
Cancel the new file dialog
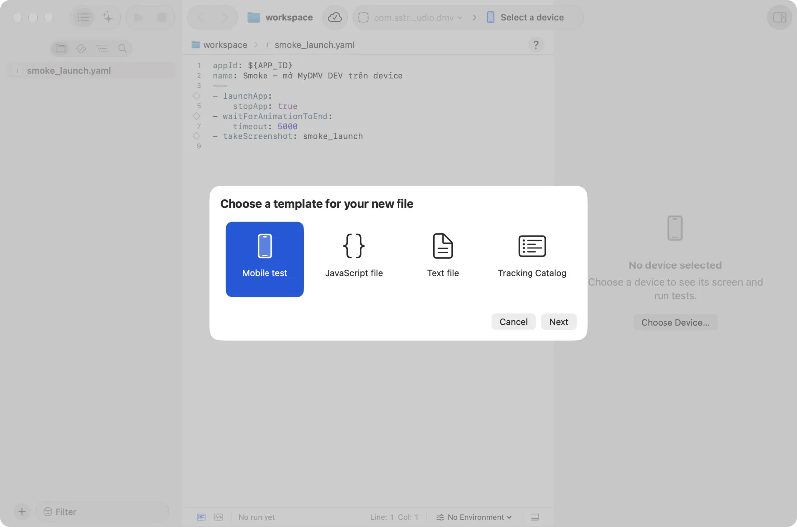coord(513,322)
